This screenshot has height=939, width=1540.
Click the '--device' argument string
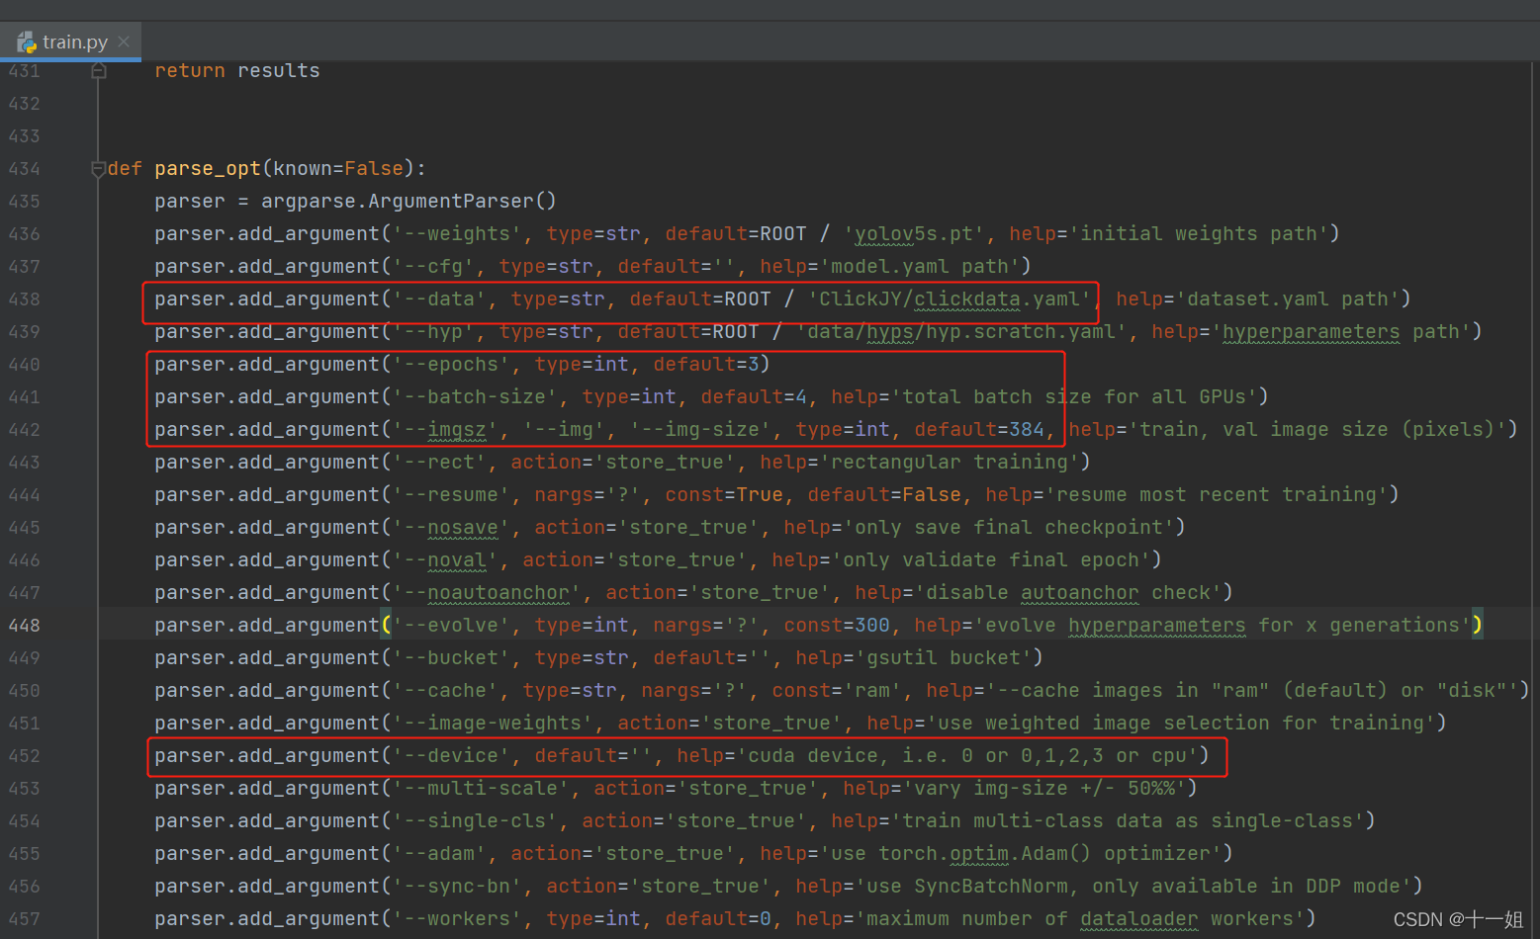[451, 756]
